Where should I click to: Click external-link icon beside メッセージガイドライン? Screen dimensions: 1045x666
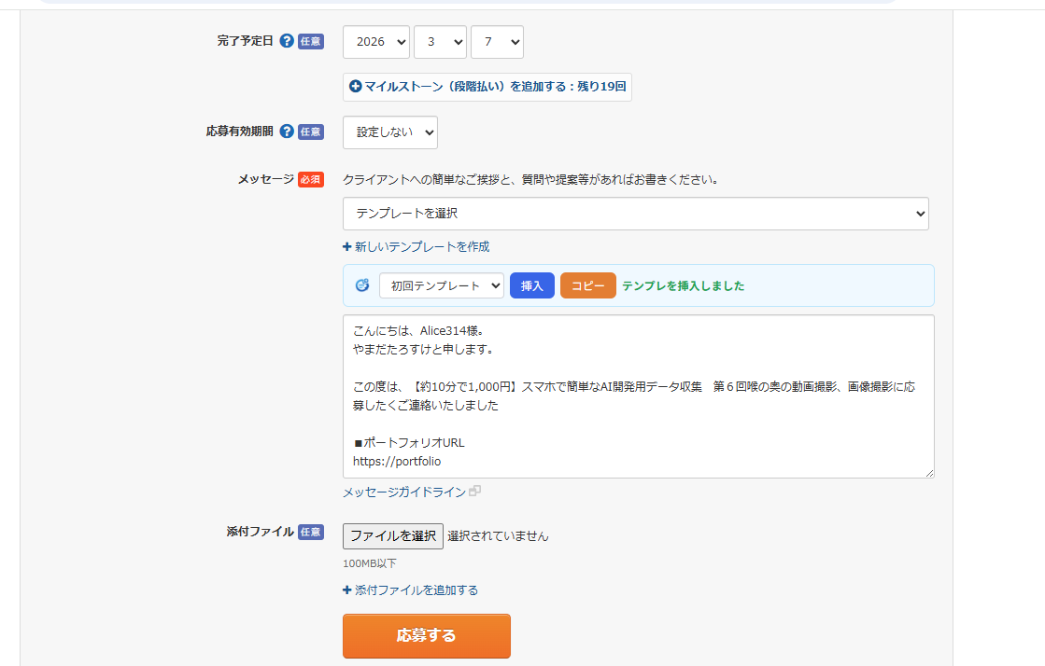coord(475,491)
